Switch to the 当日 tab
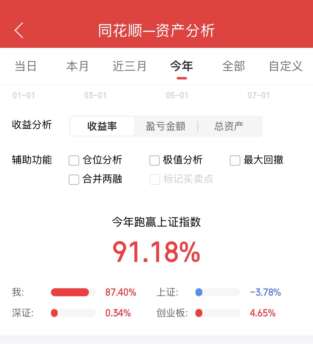The image size is (313, 344). pos(25,66)
